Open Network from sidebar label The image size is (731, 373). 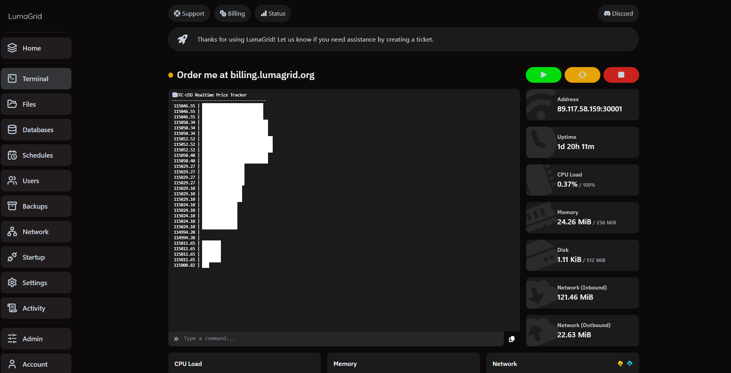point(36,232)
